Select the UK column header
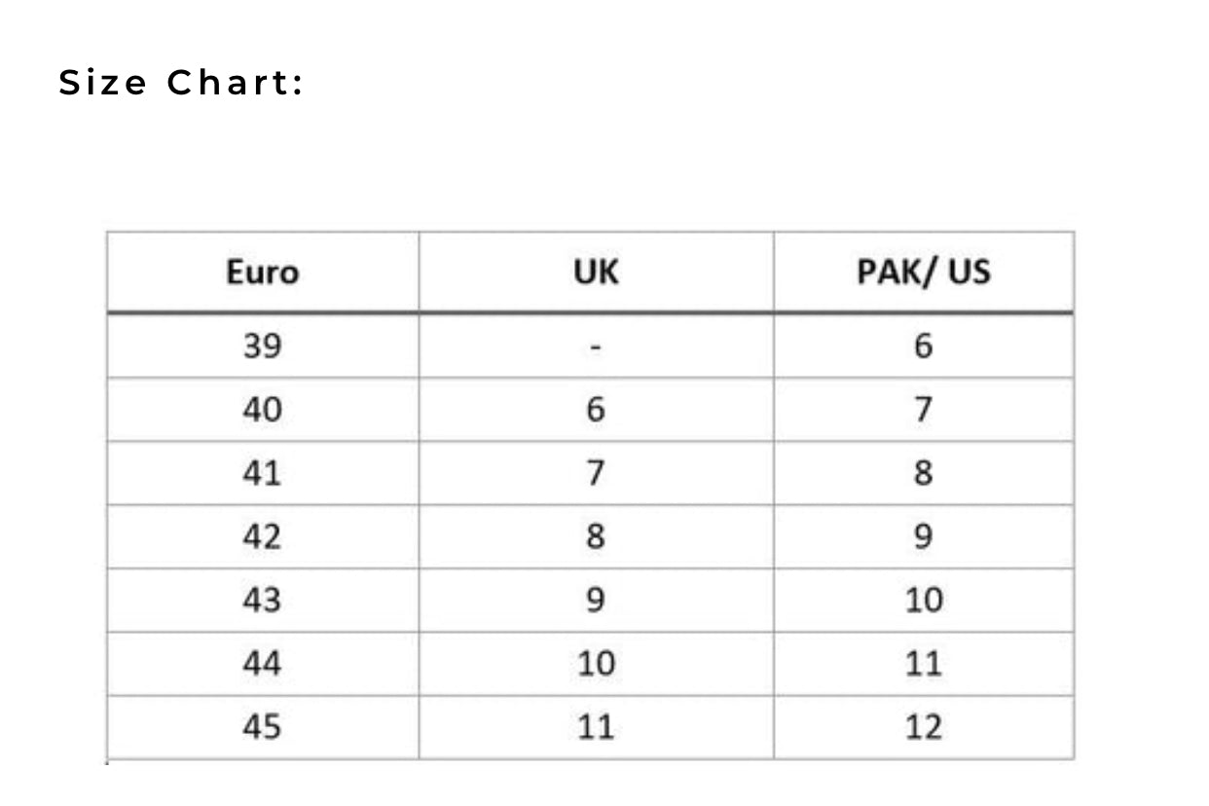The image size is (1209, 806). (x=596, y=273)
